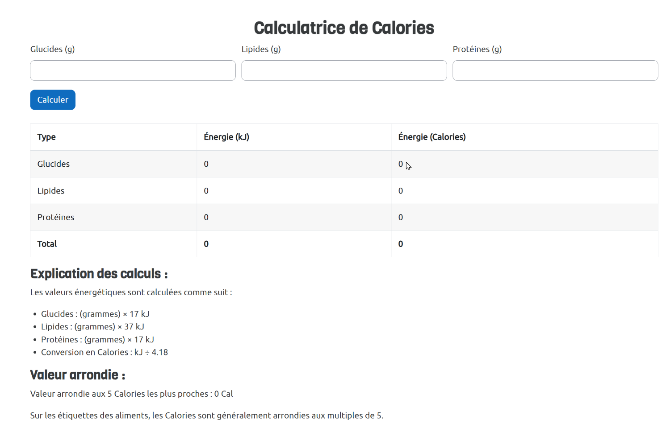The image size is (670, 428).
Task: Click the Valeur arrondie heading
Action: pos(77,375)
